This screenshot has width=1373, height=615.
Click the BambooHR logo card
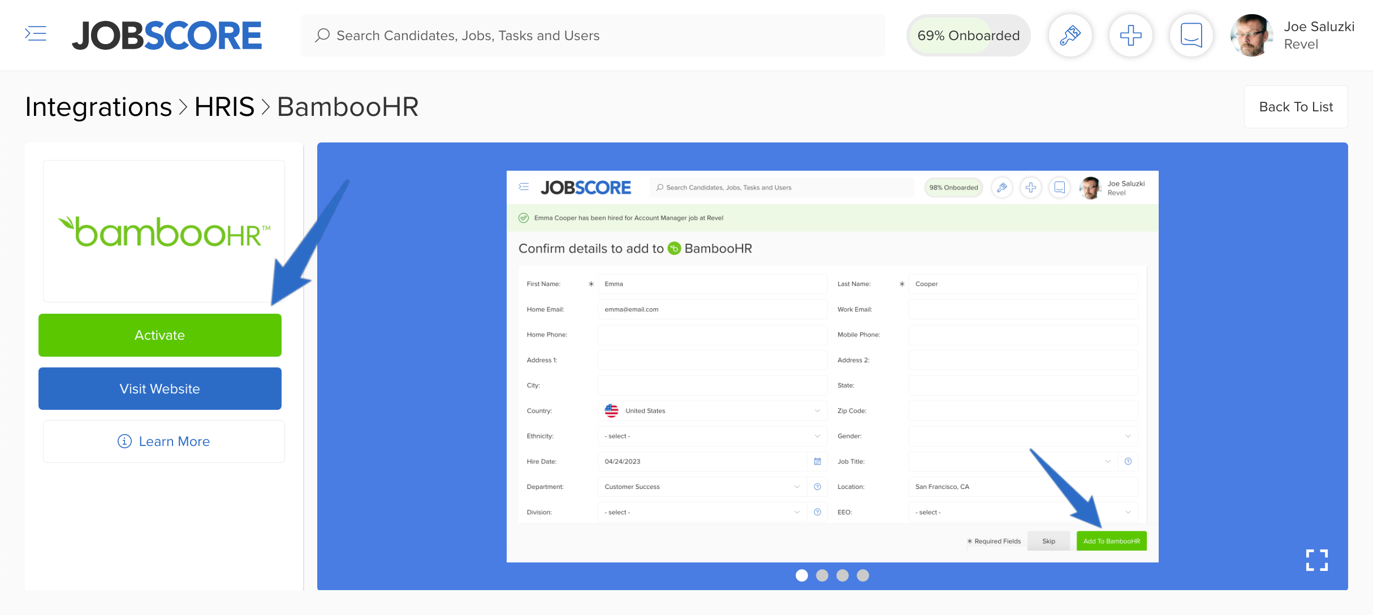164,231
